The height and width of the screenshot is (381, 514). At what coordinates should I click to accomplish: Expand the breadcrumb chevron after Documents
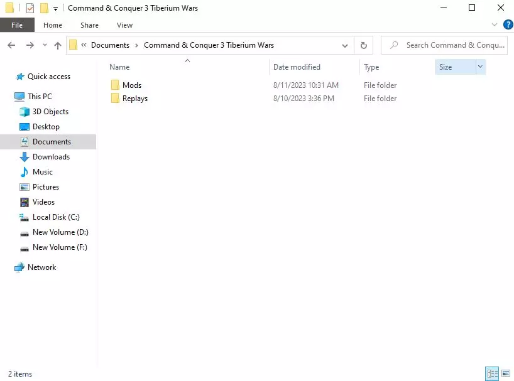[x=137, y=45]
